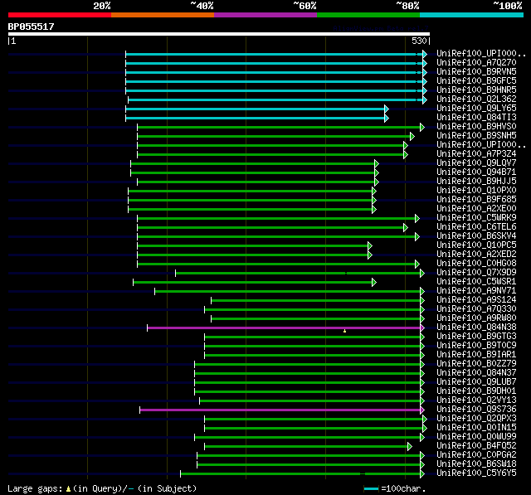Select the UniRef100_B9DH01 label
The height and width of the screenshot is (495, 531).
[476, 391]
